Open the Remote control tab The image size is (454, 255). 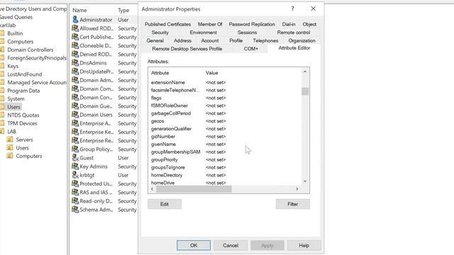click(293, 33)
